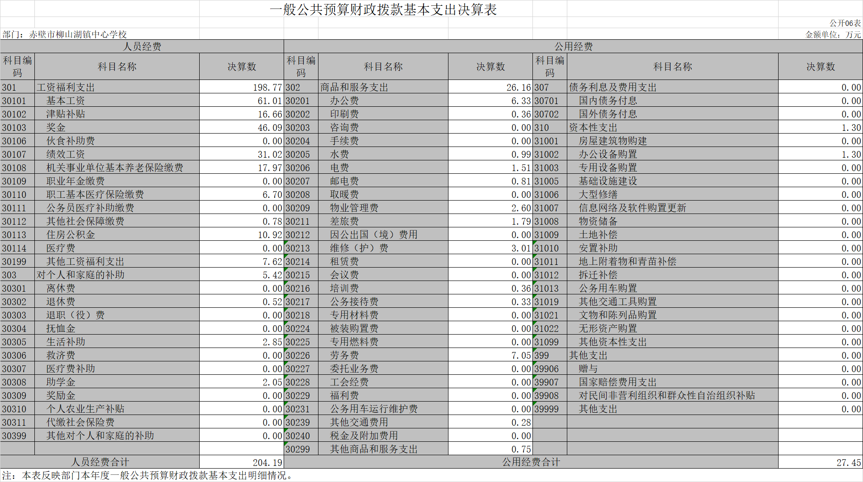
Task: Select the value 10.92
Action: [x=242, y=235]
